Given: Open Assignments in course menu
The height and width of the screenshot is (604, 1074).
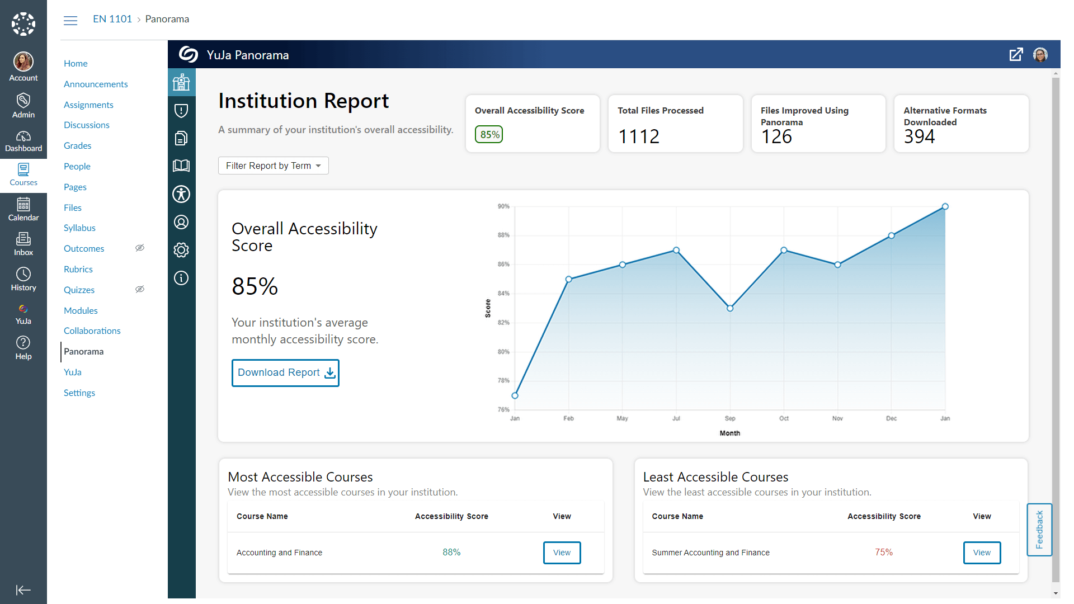Looking at the screenshot, I should [88, 105].
